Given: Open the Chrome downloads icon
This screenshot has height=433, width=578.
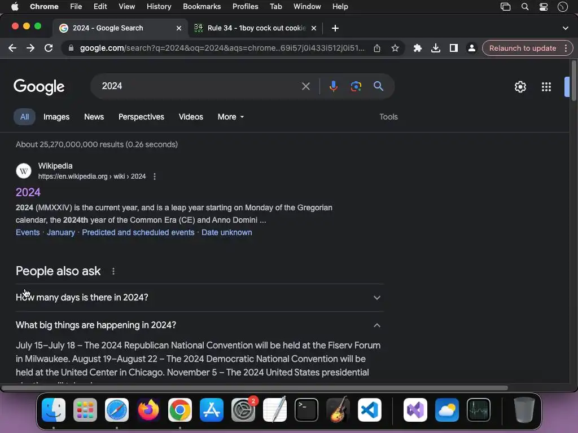Looking at the screenshot, I should 436,48.
